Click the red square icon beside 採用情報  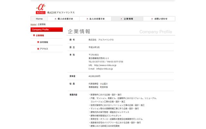(x=38, y=42)
